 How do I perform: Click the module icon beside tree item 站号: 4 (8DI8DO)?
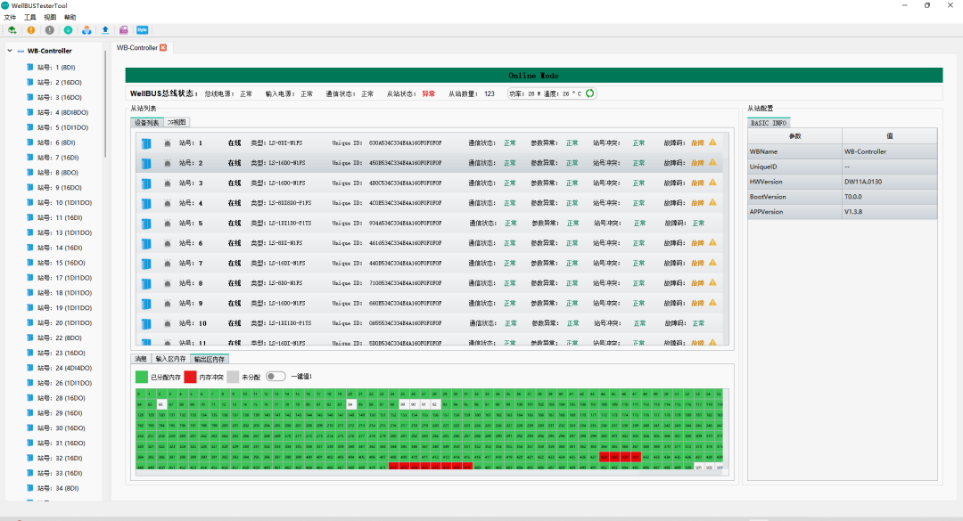coord(30,112)
